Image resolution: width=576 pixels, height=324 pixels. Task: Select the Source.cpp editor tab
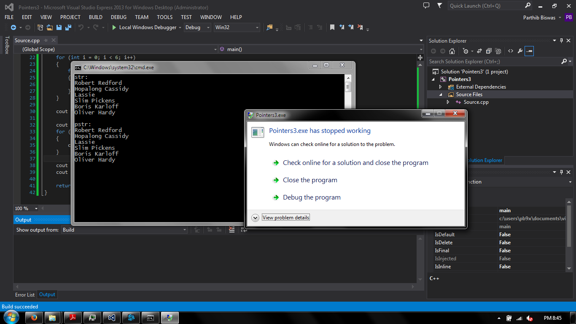tap(27, 40)
